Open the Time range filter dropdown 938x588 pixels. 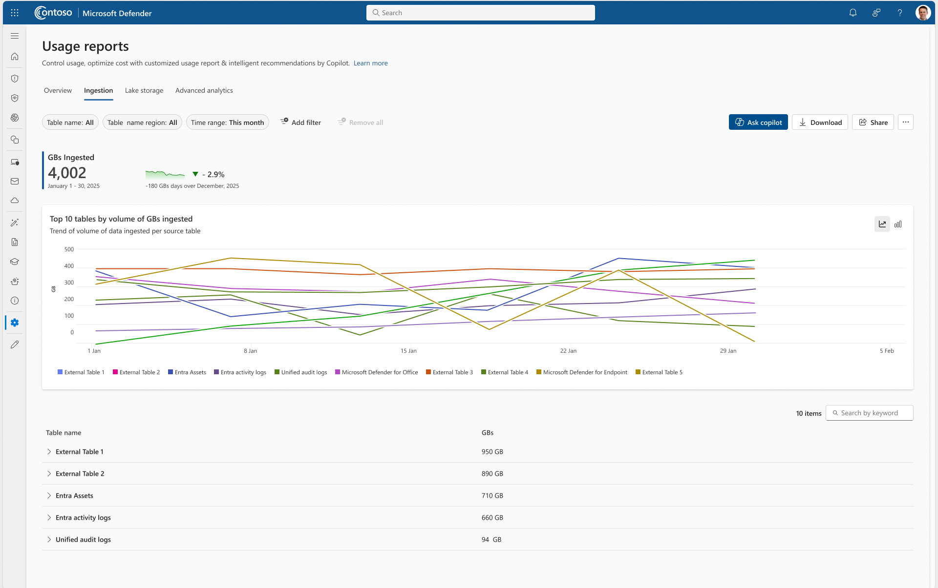[x=227, y=122]
